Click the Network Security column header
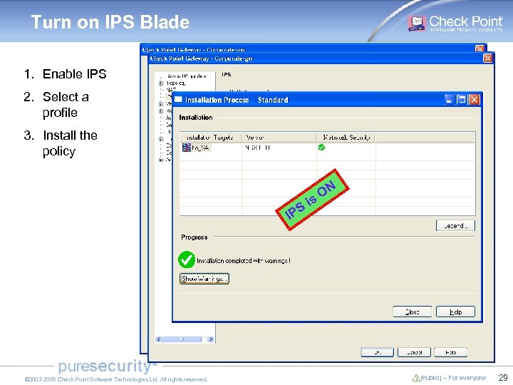513x385 pixels. pos(346,138)
